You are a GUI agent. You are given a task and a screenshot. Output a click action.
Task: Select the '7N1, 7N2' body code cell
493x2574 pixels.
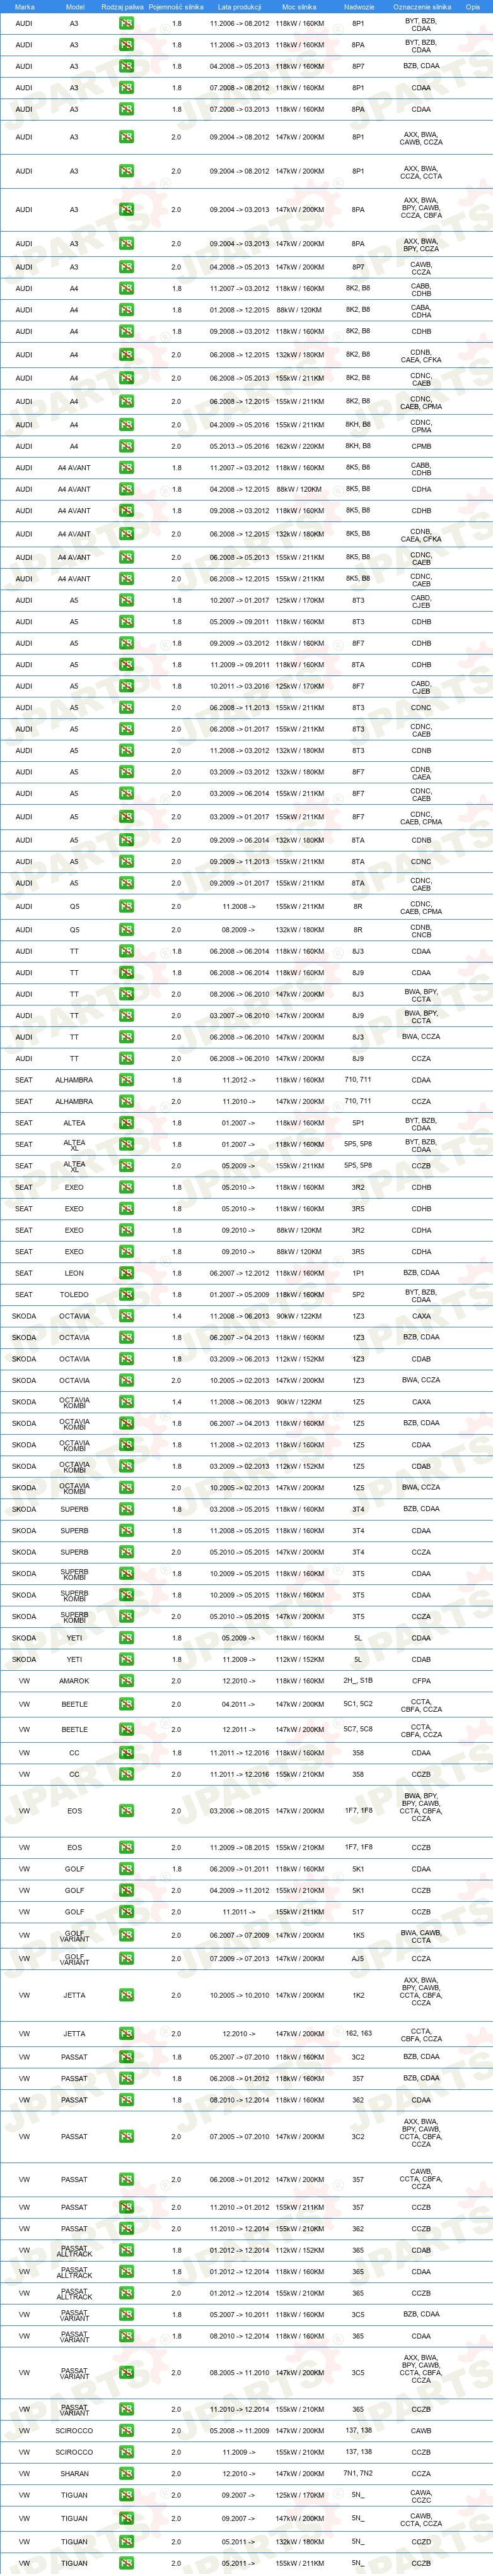coord(358,2474)
